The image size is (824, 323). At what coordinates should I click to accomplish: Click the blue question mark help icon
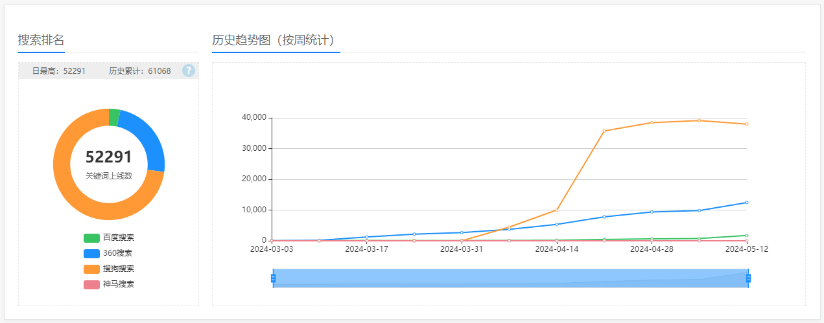coord(189,71)
